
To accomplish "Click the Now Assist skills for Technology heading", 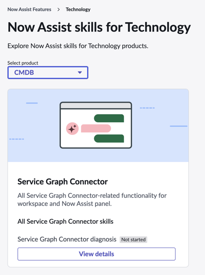I will tap(99, 27).
